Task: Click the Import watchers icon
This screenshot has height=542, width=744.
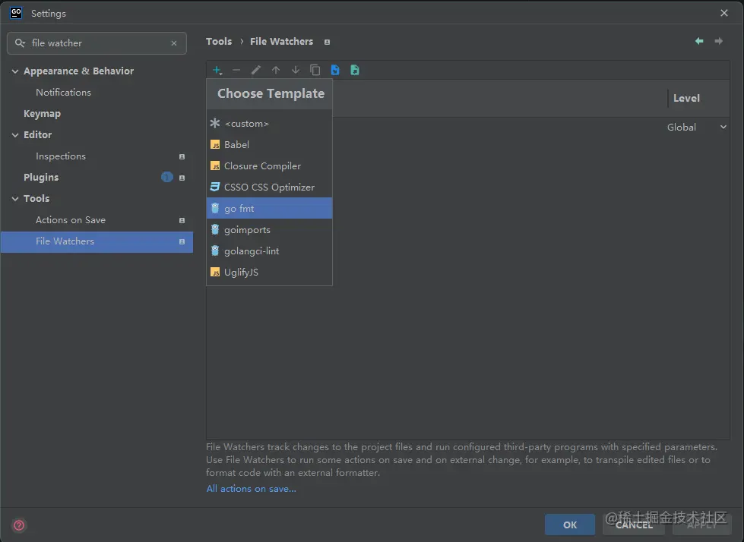Action: pos(335,70)
